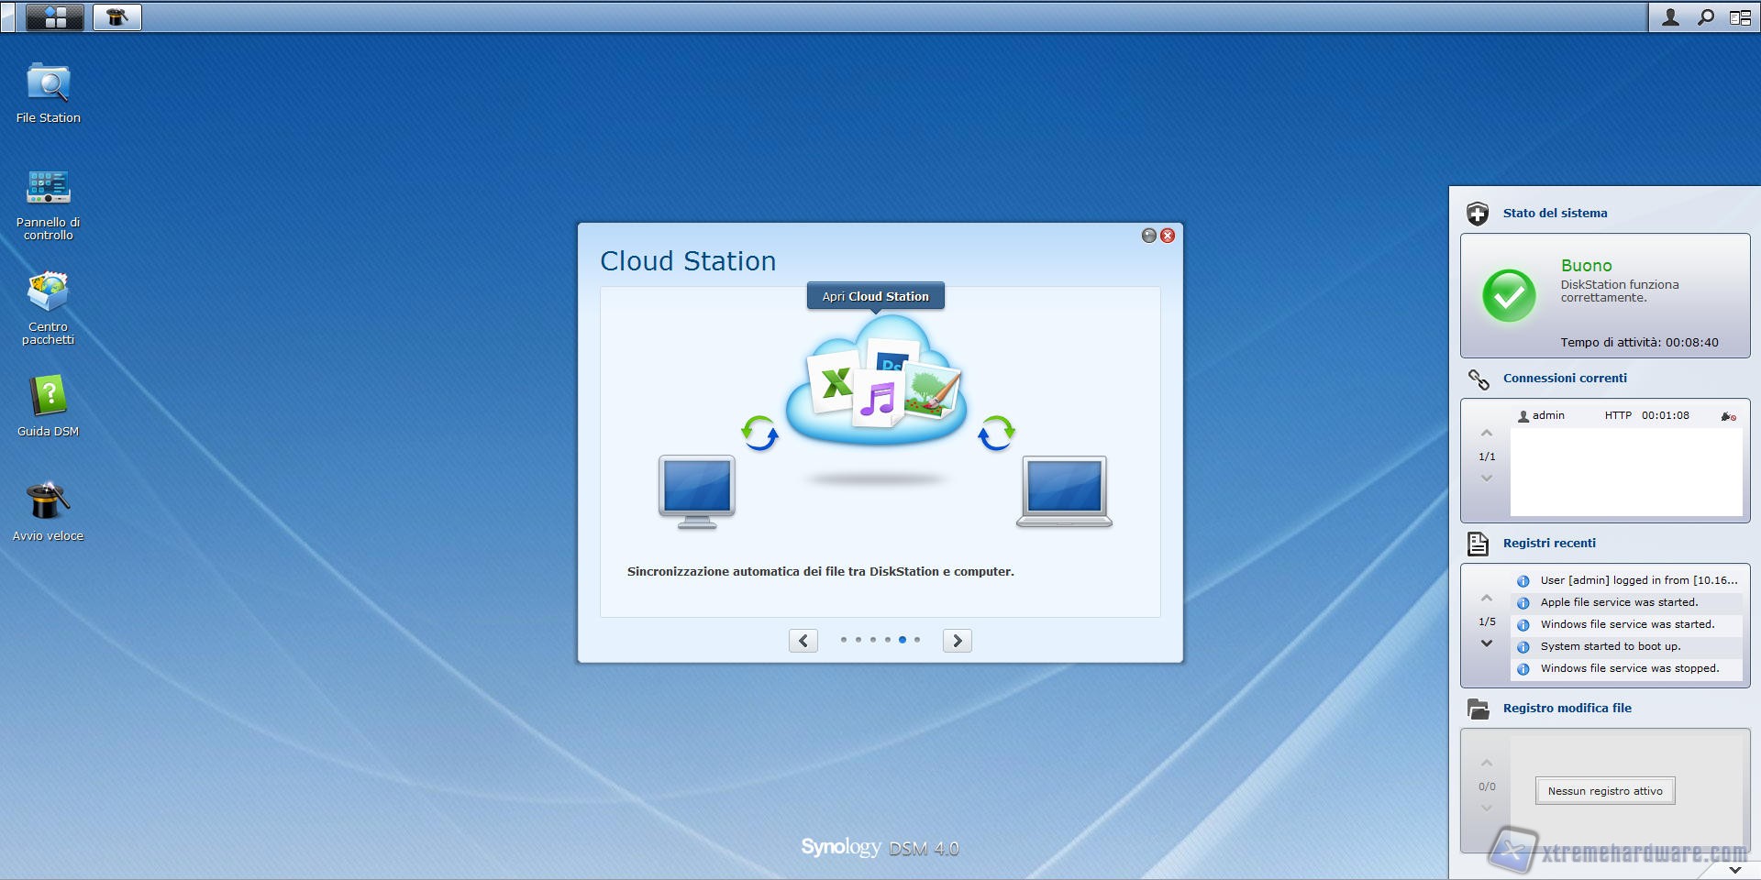Click Apri Cloud Station button
The height and width of the screenshot is (880, 1761).
[875, 296]
